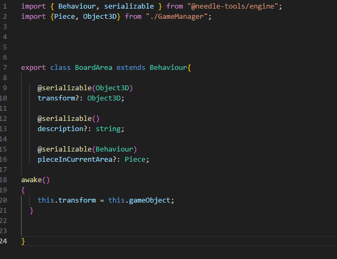337x259 pixels.
Task: Click the "extends" keyword
Action: [131, 68]
